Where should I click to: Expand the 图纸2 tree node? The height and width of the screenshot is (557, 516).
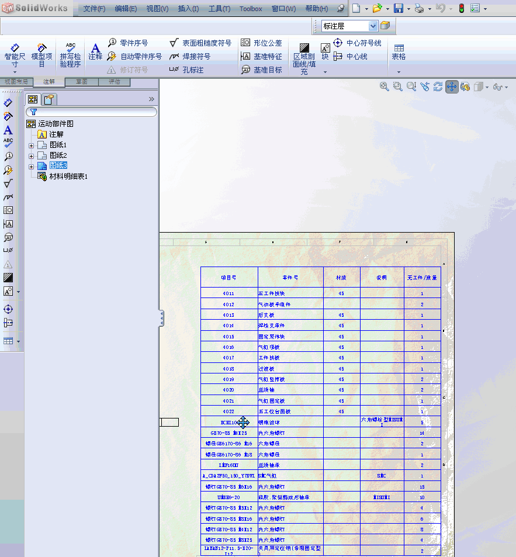pos(31,156)
